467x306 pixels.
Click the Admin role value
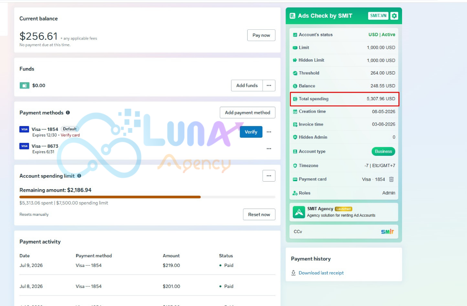pyautogui.click(x=389, y=193)
